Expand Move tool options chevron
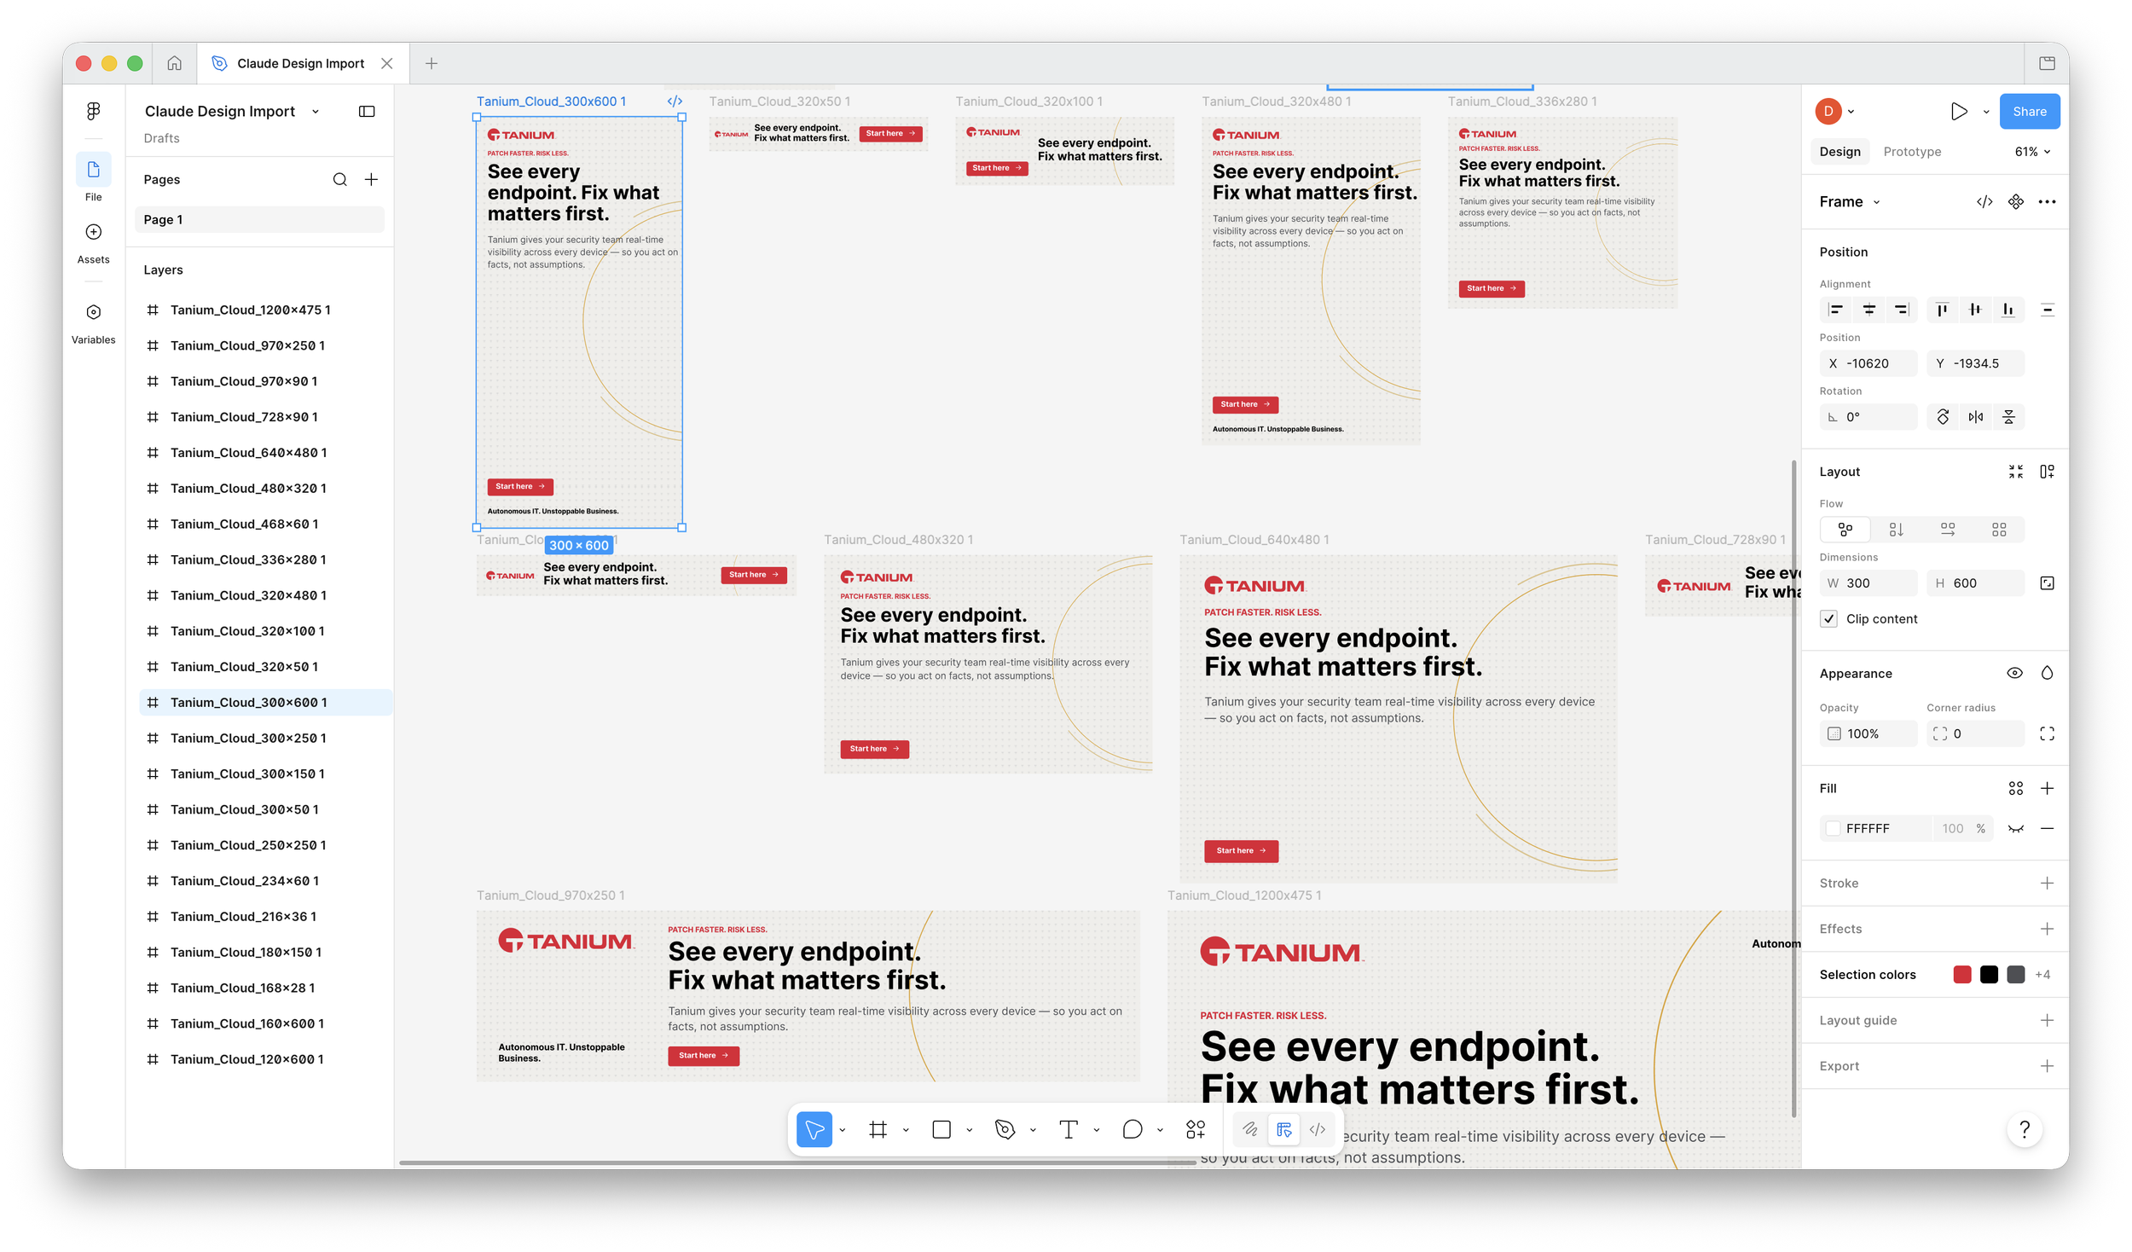Image resolution: width=2132 pixels, height=1252 pixels. click(842, 1129)
